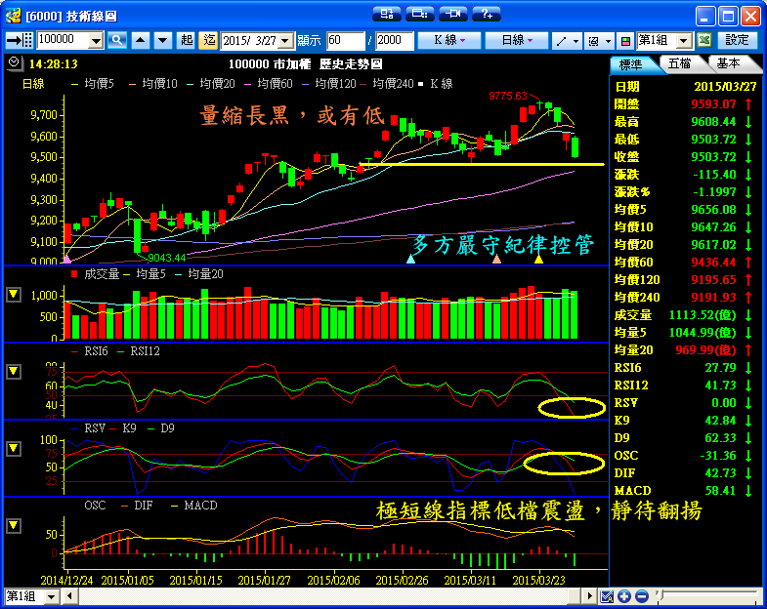The height and width of the screenshot is (609, 767).
Task: Click the zoom slider at bottom right
Action: (703, 596)
